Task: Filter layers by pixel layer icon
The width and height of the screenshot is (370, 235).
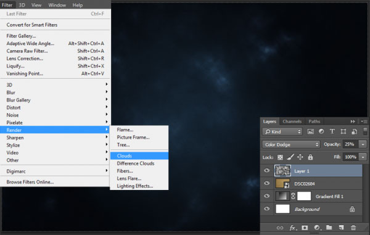Action: (311, 131)
